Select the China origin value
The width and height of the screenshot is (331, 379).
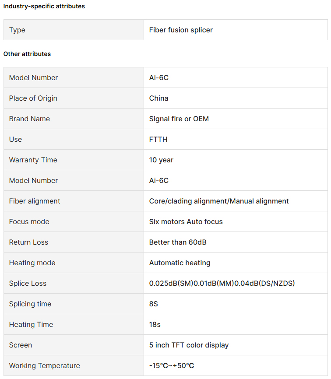158,98
